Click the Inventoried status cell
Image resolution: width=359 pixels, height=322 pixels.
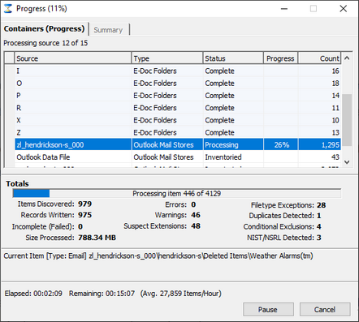pos(233,157)
